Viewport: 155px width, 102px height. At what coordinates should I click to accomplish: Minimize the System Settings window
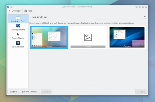pos(140,7)
